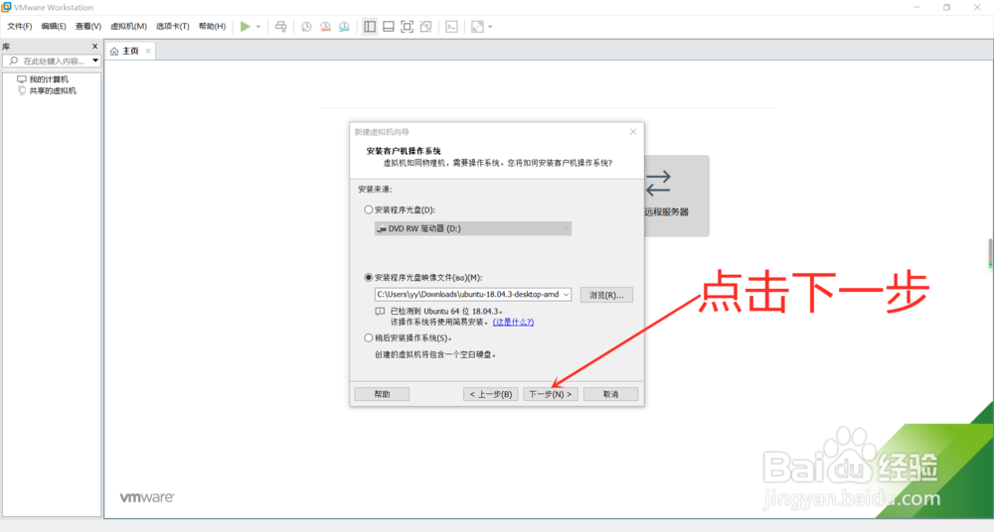Click the Take Snapshot clock icon

click(x=306, y=27)
